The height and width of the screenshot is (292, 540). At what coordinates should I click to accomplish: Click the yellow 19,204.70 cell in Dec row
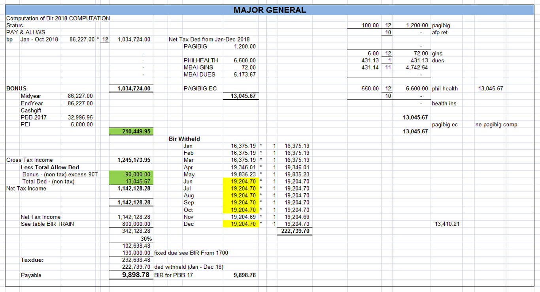pos(241,224)
